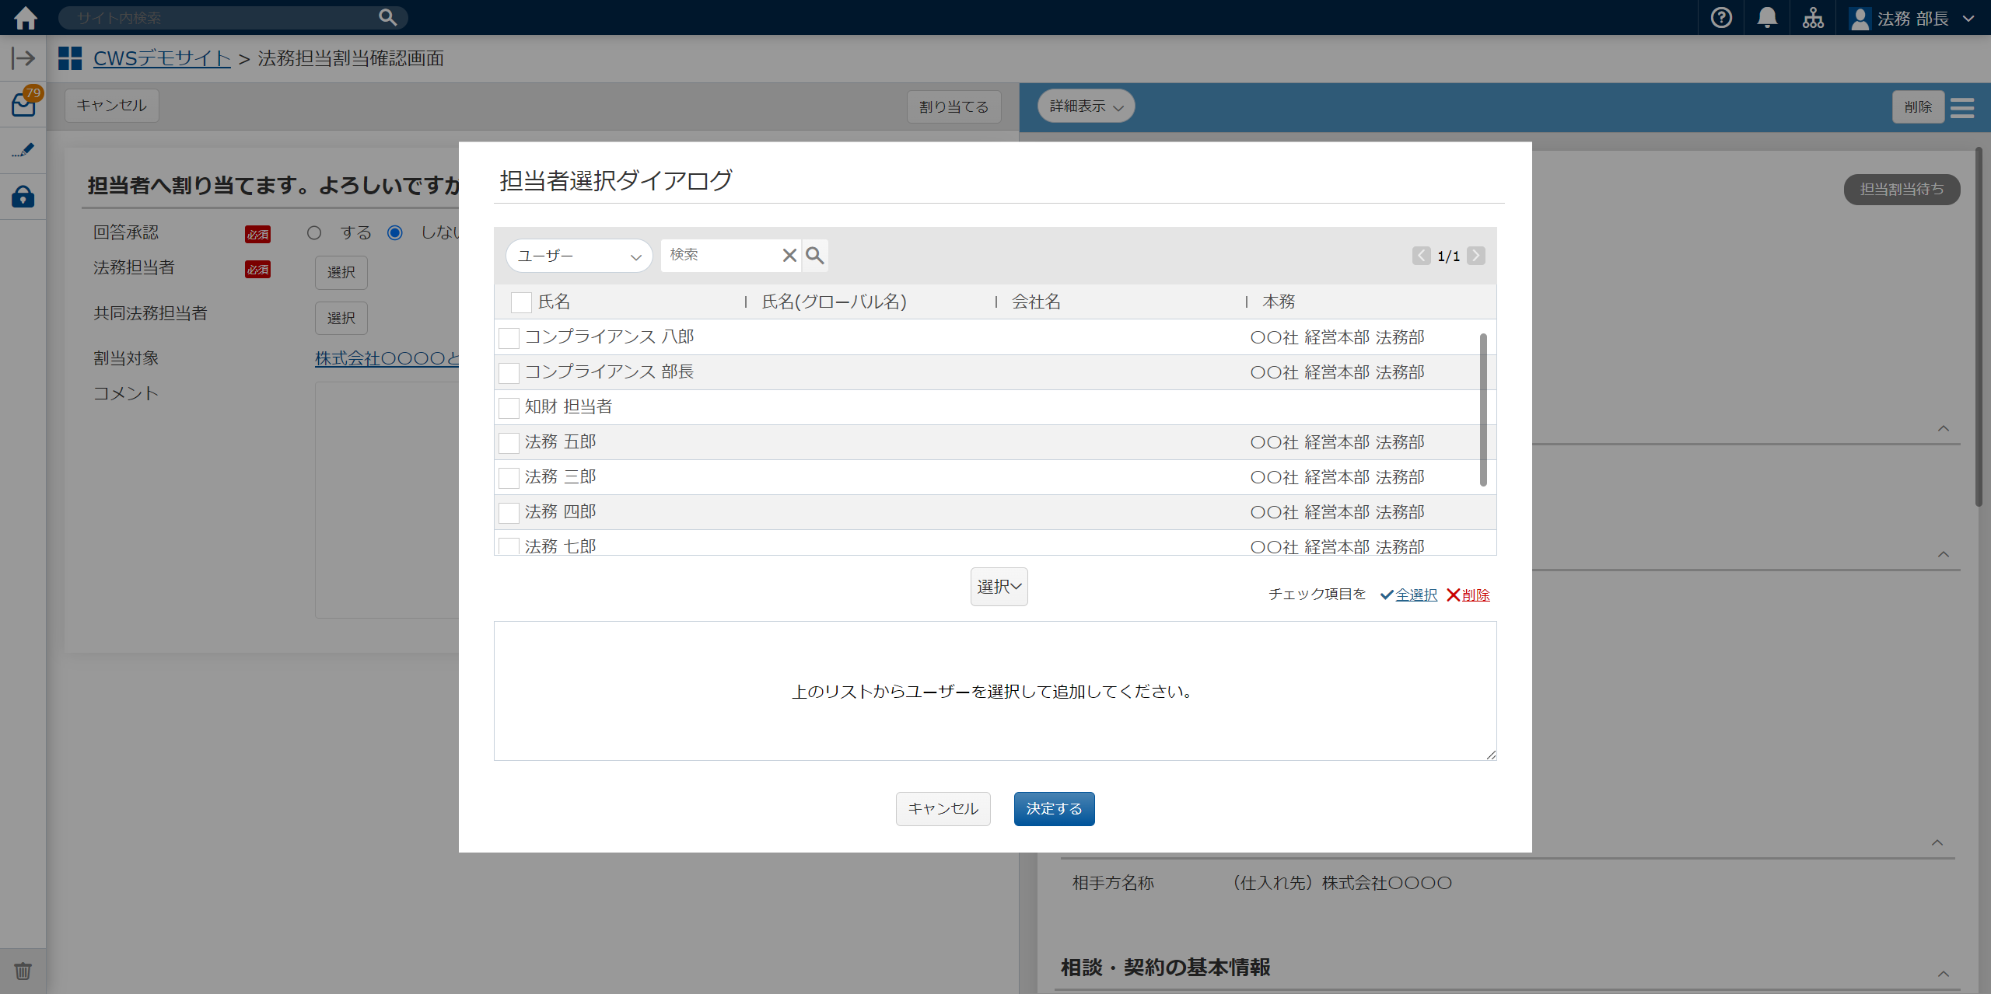The image size is (1991, 994).
Task: Click the dialog list vertical scrollbar
Action: click(x=1483, y=410)
